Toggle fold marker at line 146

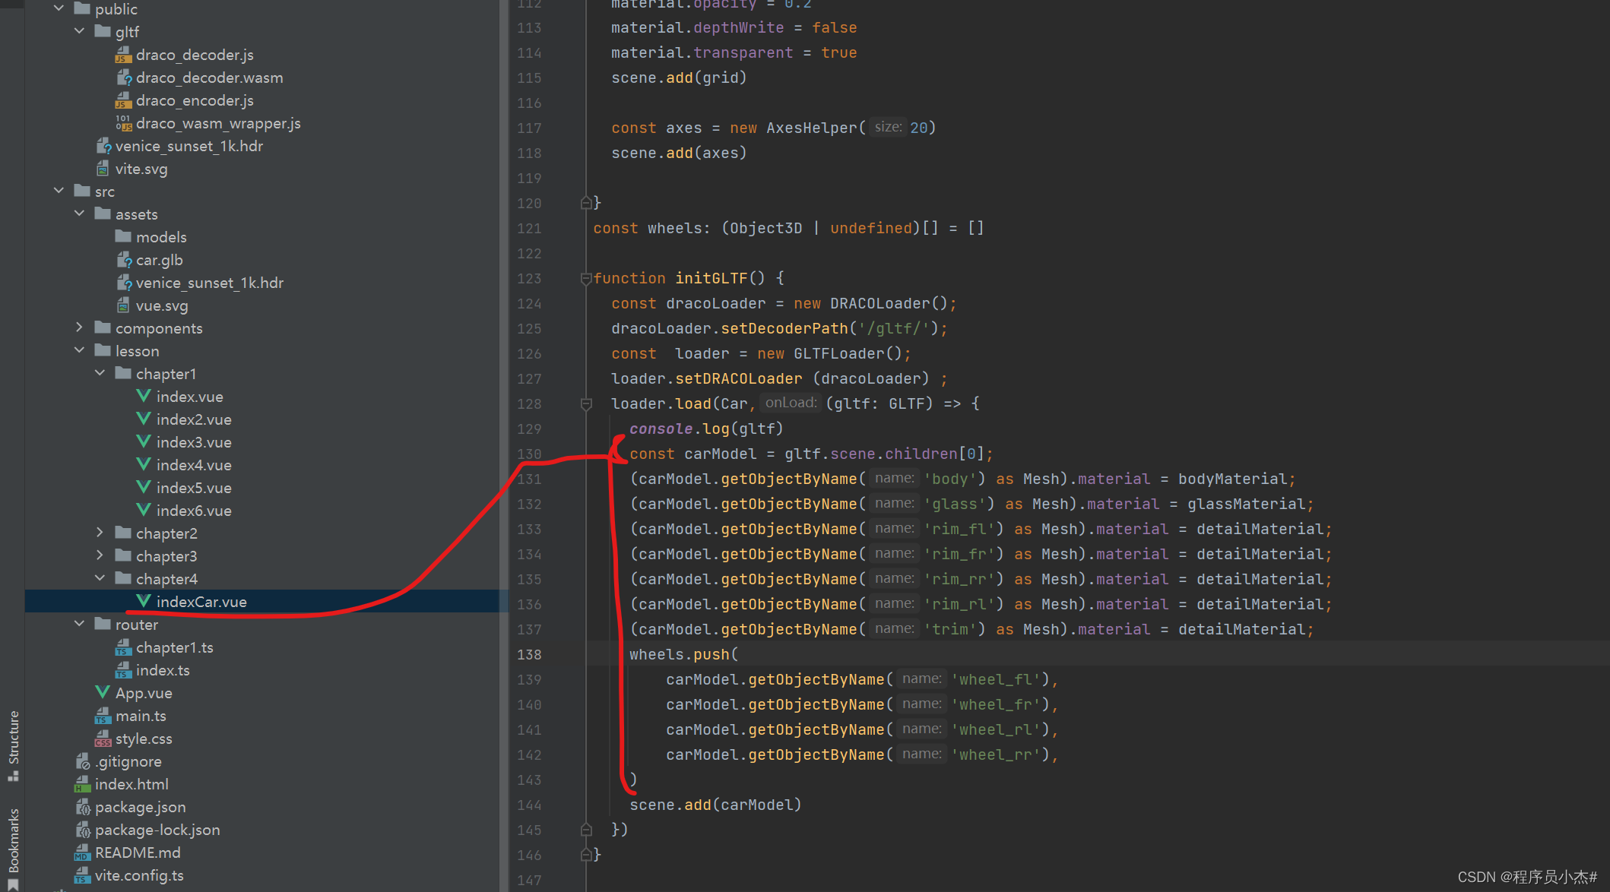click(585, 855)
